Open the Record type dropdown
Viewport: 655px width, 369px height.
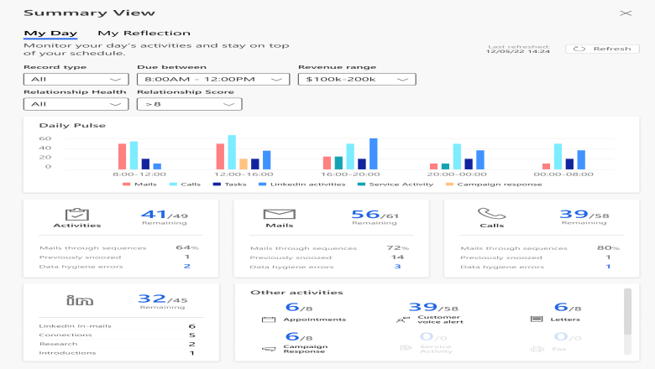[x=76, y=79]
